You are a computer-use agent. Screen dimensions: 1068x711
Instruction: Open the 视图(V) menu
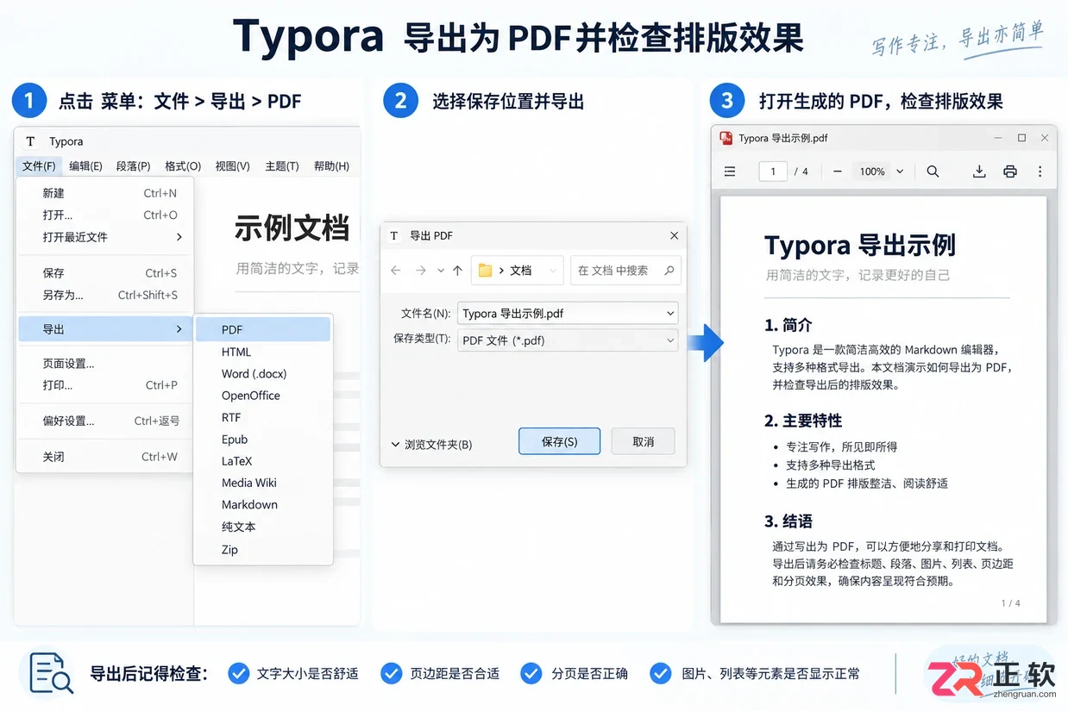point(233,166)
